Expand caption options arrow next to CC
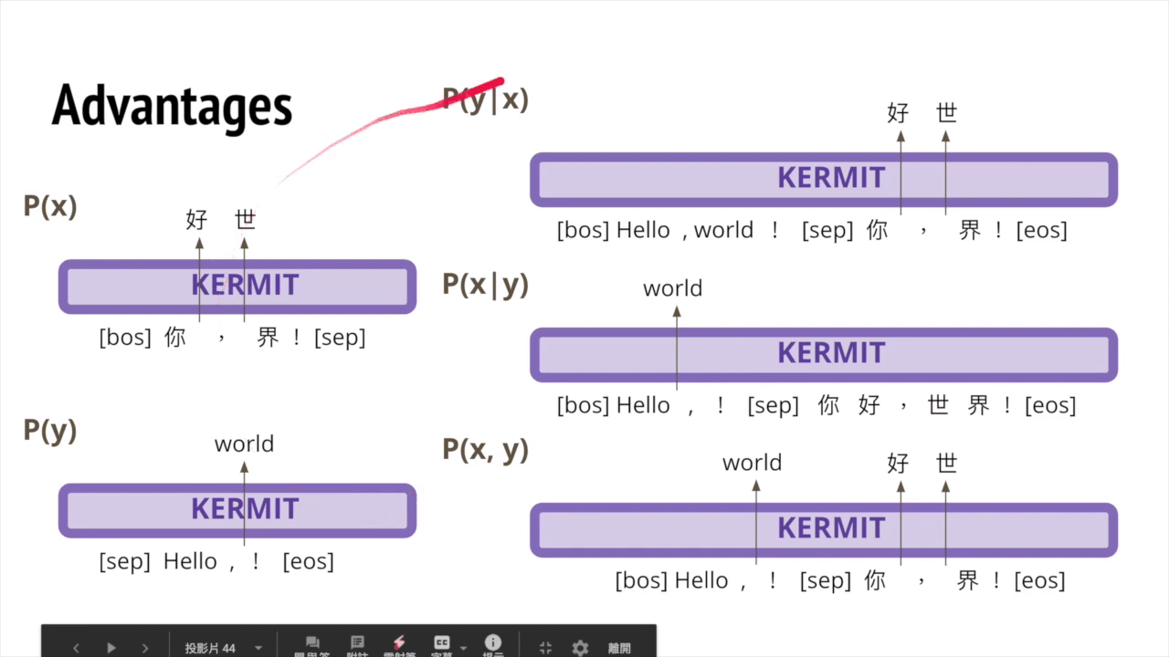 coord(463,648)
